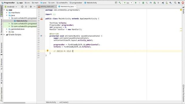Viewport: 185px width, 104px height.
Task: Open Project panel gear settings
Action: pyautogui.click(x=31, y=7)
